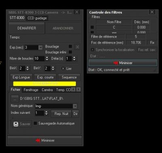The width and height of the screenshot is (162, 153).
Task: Open folder browse button with three dots
Action: click(x=15, y=99)
